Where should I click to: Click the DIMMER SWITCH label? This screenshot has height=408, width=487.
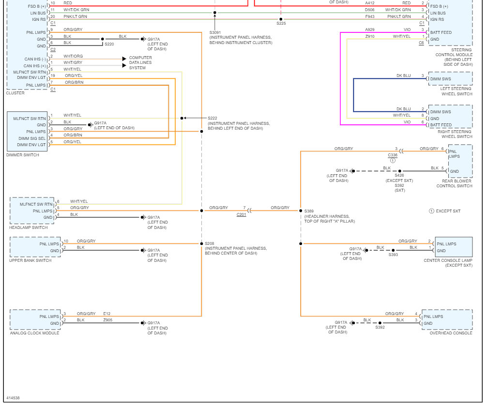[23, 155]
